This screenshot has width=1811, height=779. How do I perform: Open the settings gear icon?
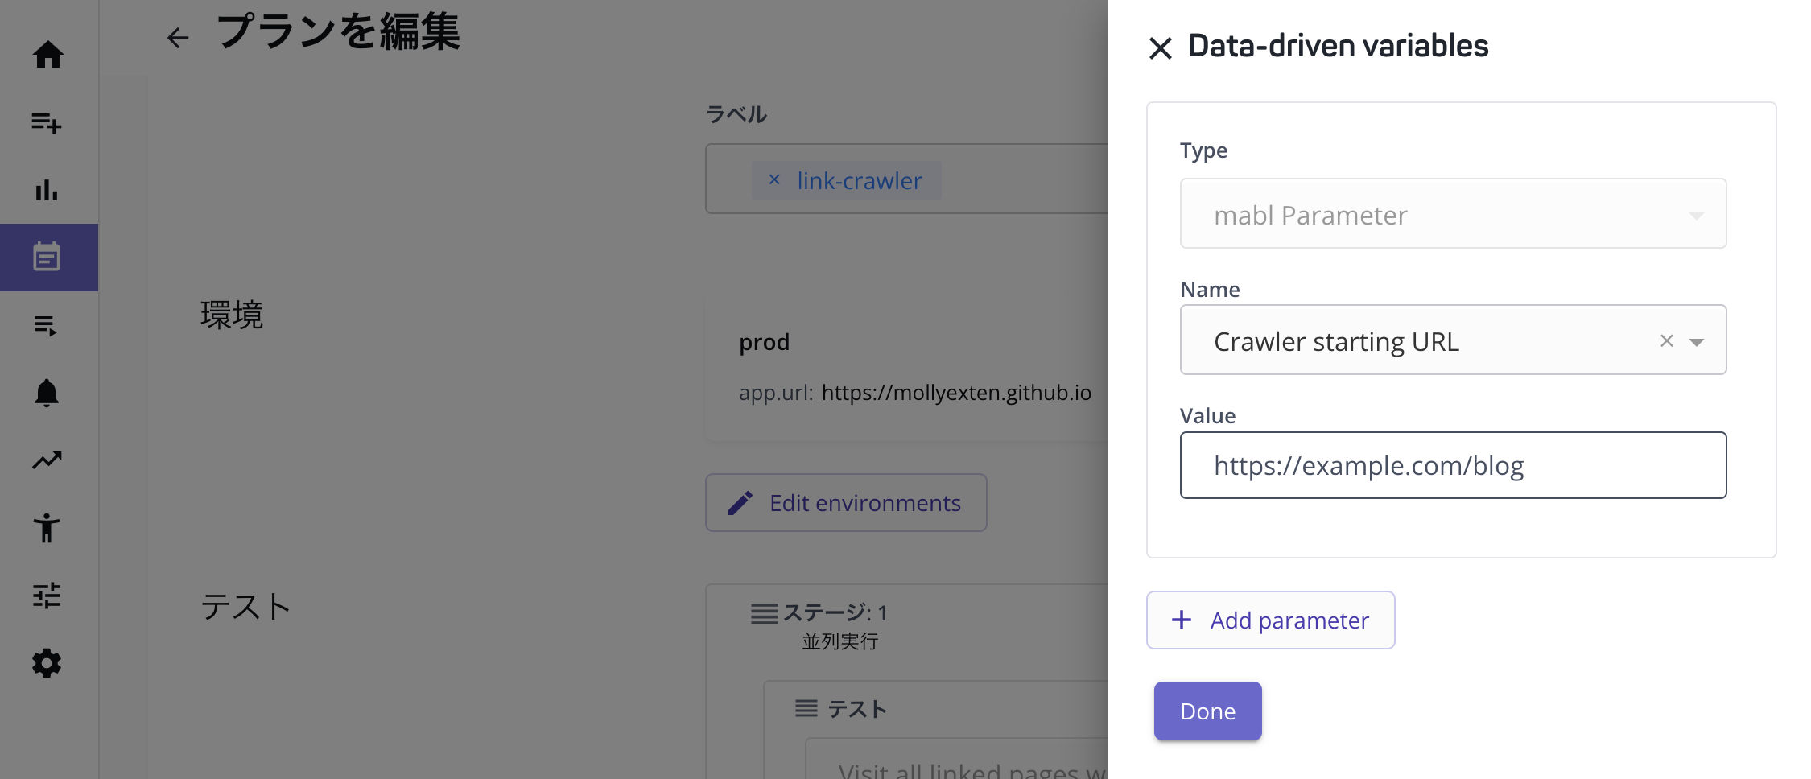[x=47, y=663]
